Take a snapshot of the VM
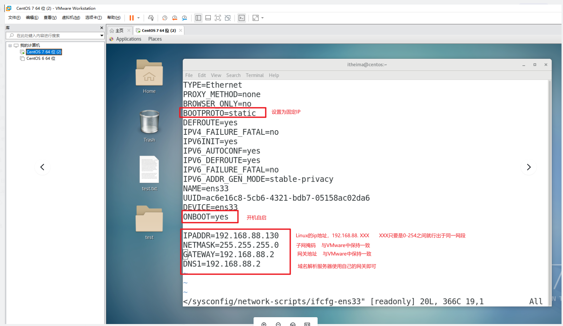The width and height of the screenshot is (563, 326). pos(165,18)
